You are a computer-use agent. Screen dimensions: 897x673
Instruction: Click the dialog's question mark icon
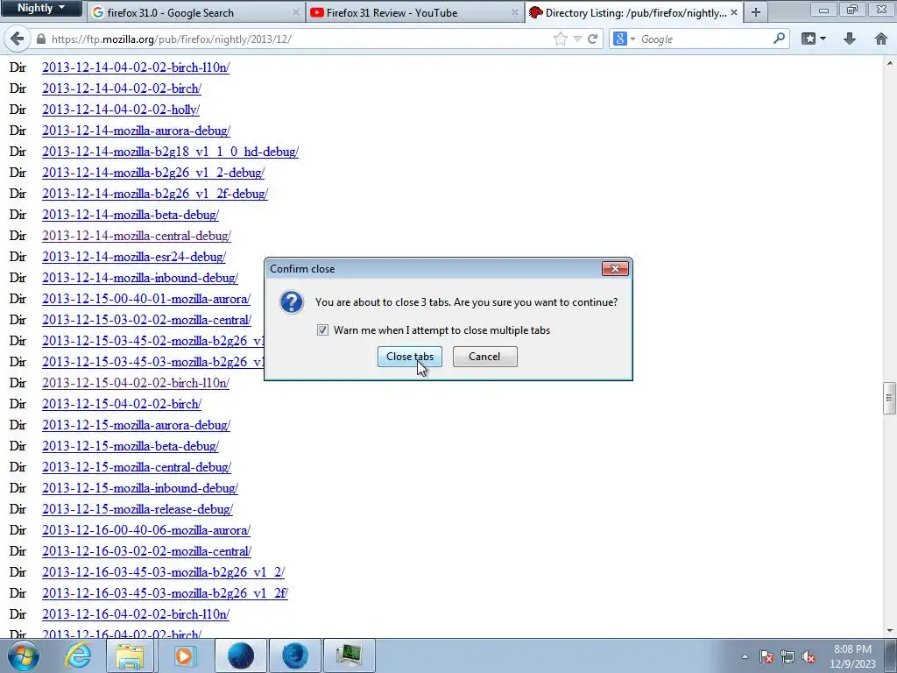292,302
